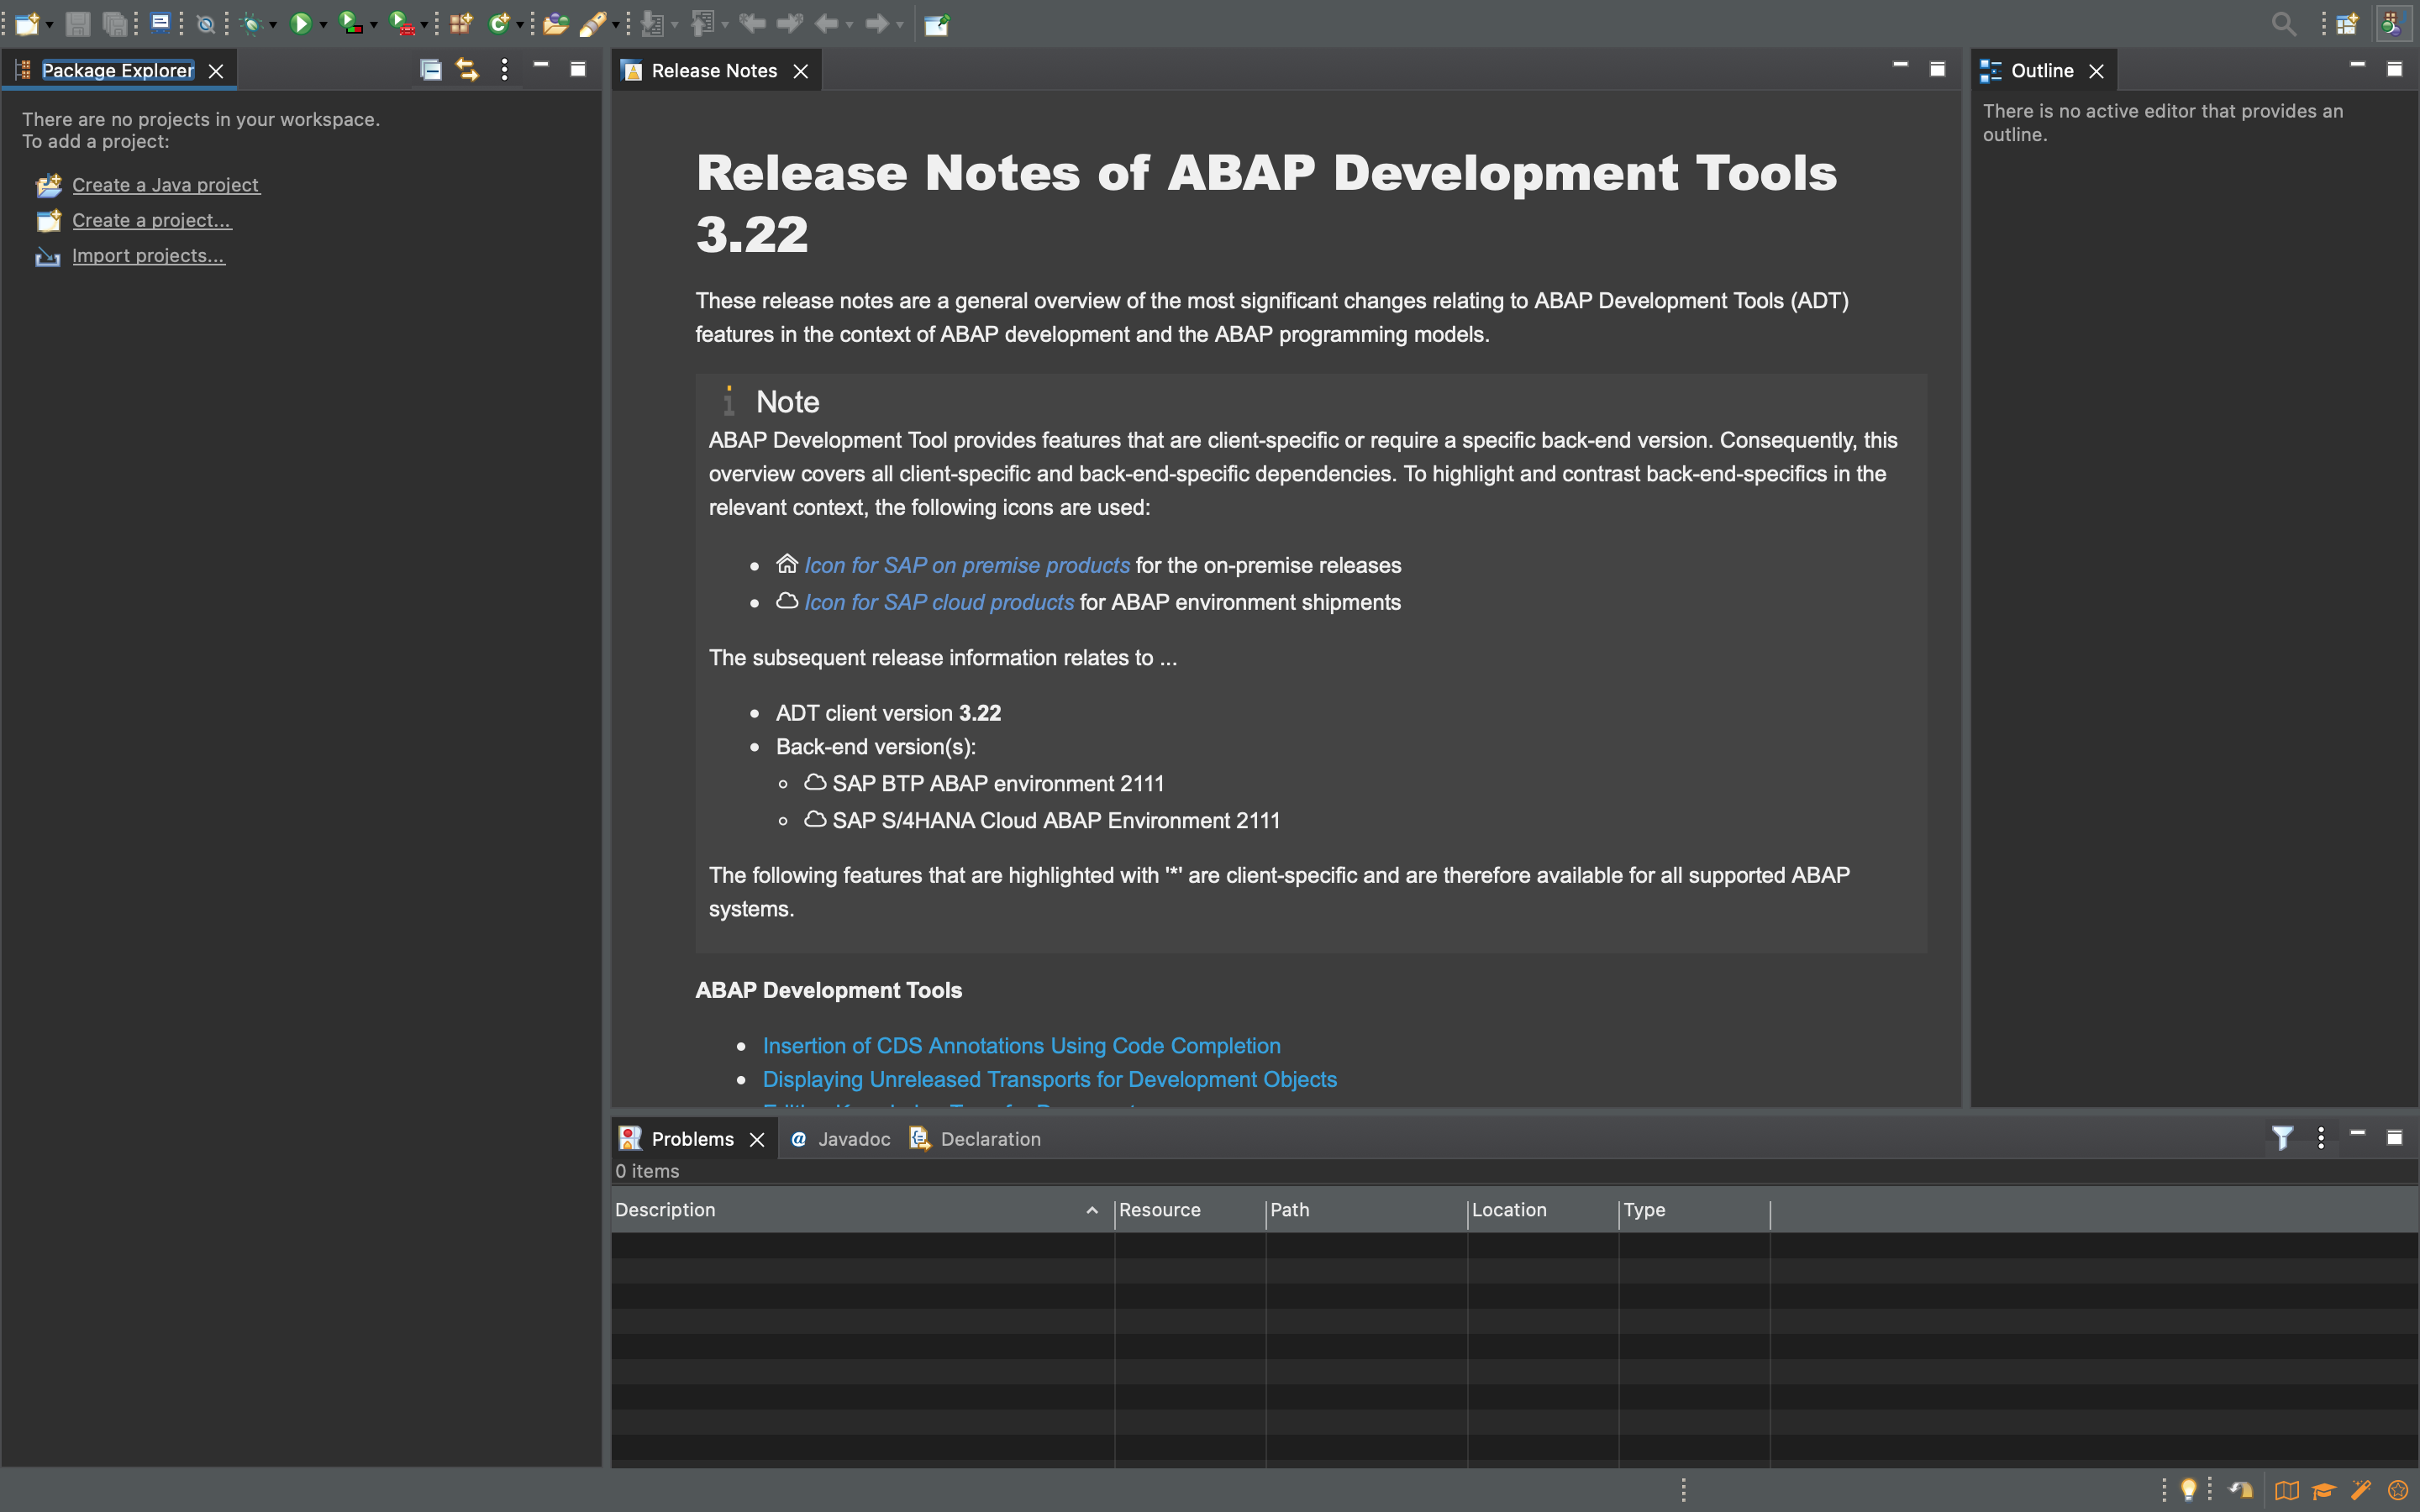Open the Debug dropdown arrow

coord(273,25)
